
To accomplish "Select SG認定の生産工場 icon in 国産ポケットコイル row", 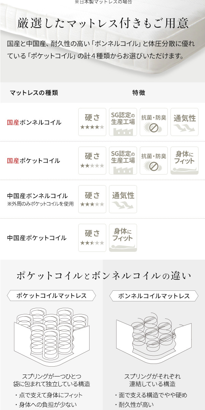I will [x=123, y=161].
